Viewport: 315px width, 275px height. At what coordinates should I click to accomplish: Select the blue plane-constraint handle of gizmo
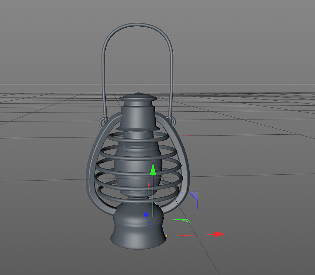(x=194, y=196)
